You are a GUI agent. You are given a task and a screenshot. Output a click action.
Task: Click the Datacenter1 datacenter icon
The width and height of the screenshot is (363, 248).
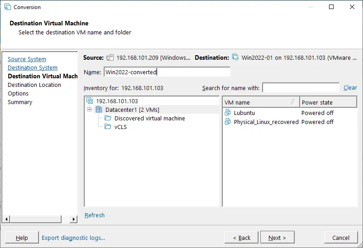[99, 110]
